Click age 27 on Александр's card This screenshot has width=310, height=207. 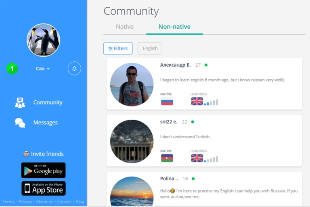(x=198, y=65)
